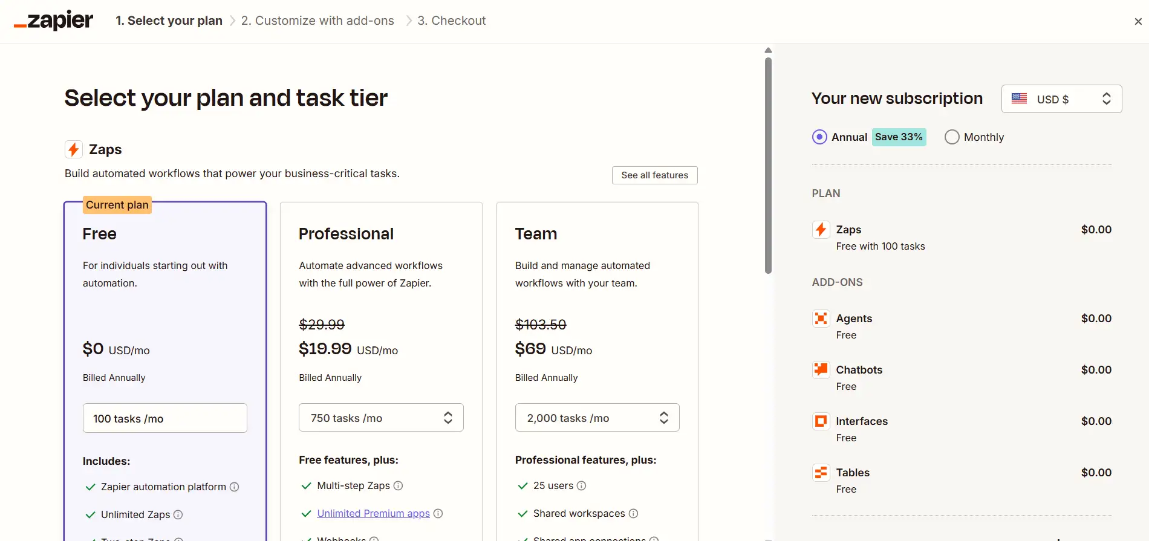The width and height of the screenshot is (1149, 541).
Task: Click the Current plan badge
Action: (x=117, y=205)
